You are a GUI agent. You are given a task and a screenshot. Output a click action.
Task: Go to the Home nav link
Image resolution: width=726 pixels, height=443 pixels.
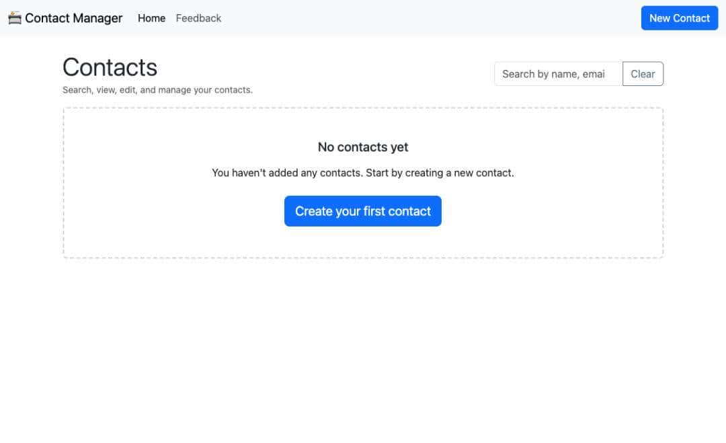tap(151, 18)
